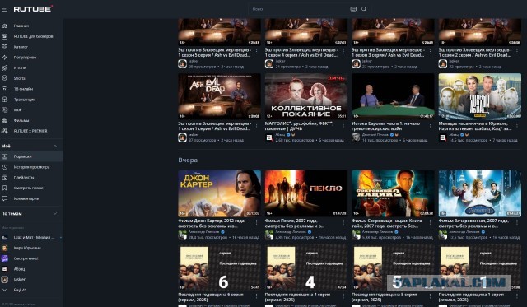Open options menu for Фильм Сокровище нации
The width and height of the screenshot is (527, 307).
click(x=430, y=223)
